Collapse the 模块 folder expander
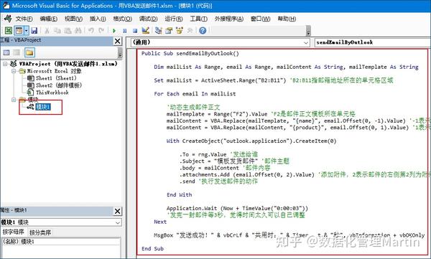 14,100
